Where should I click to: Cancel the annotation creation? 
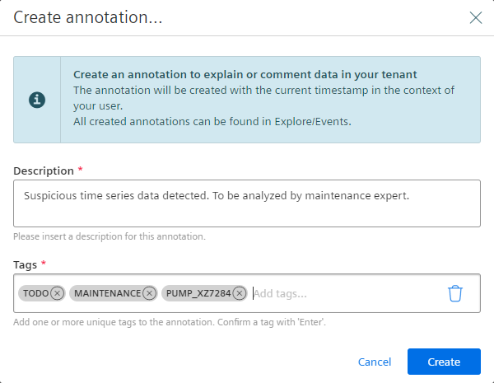click(x=375, y=362)
